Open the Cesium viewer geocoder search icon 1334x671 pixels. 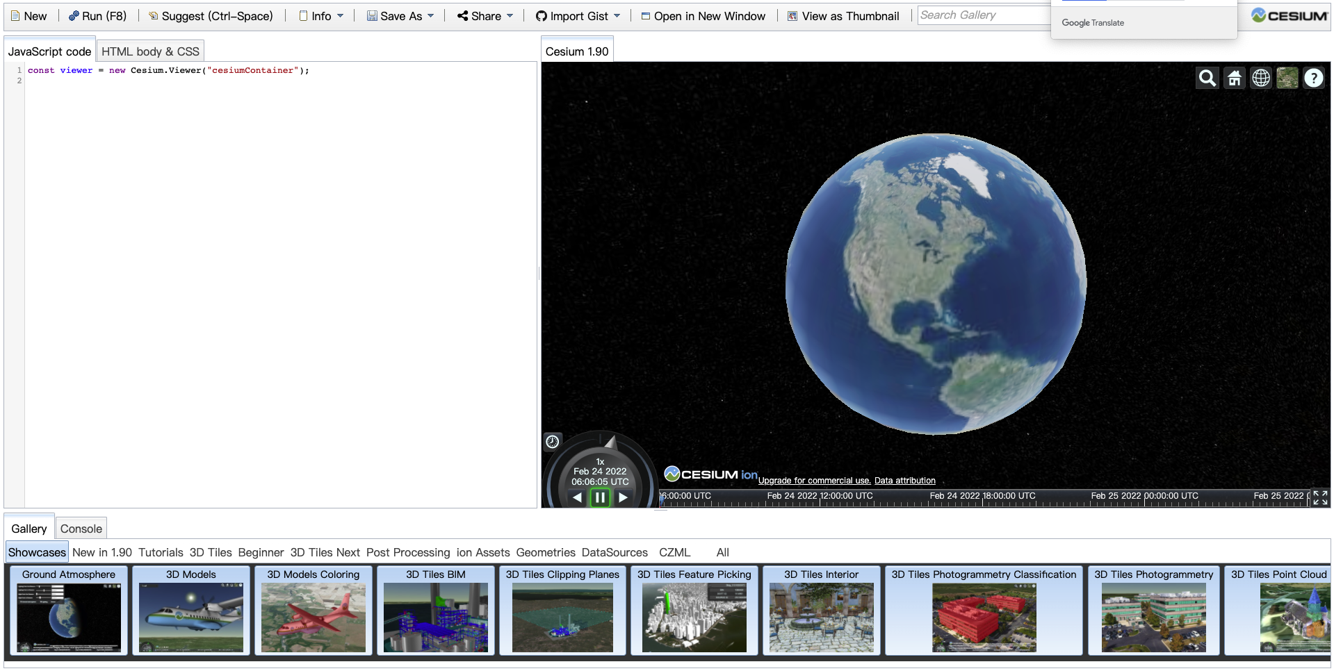(x=1207, y=78)
